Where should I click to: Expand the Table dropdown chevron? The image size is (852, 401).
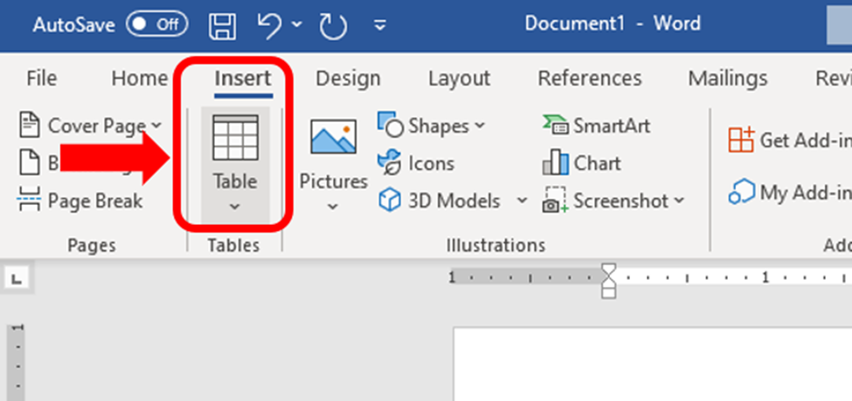[235, 207]
